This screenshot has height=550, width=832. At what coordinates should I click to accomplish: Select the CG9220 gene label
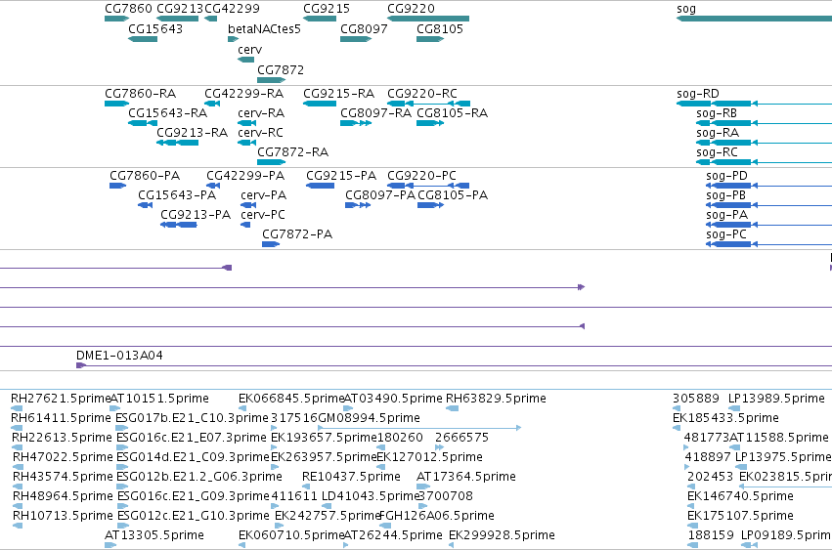tap(411, 9)
